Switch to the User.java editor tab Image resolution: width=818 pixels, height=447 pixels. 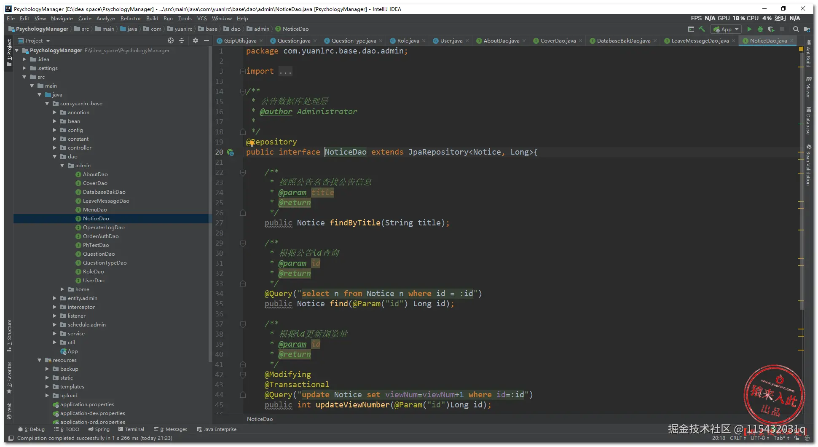(x=451, y=41)
